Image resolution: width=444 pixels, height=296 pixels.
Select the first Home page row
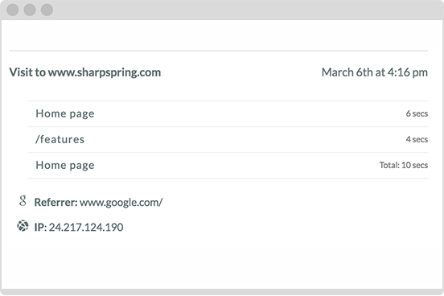228,113
